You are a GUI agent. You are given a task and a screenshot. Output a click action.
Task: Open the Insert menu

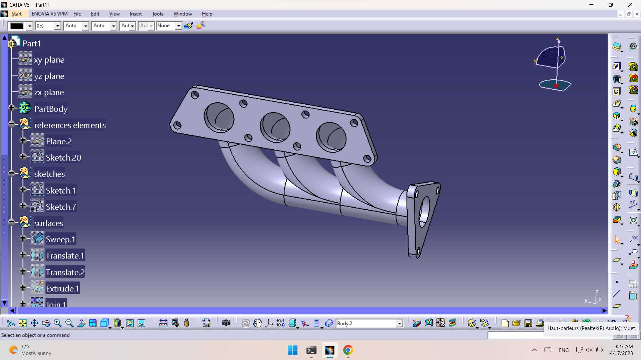136,14
